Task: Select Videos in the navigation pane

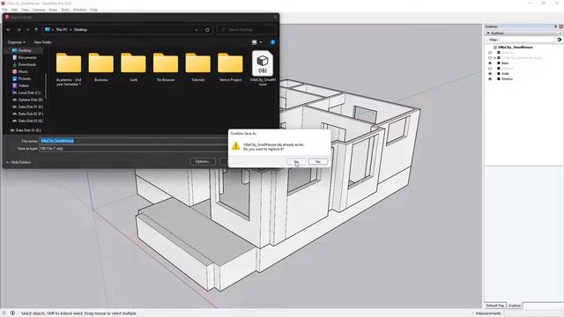Action: pos(25,85)
